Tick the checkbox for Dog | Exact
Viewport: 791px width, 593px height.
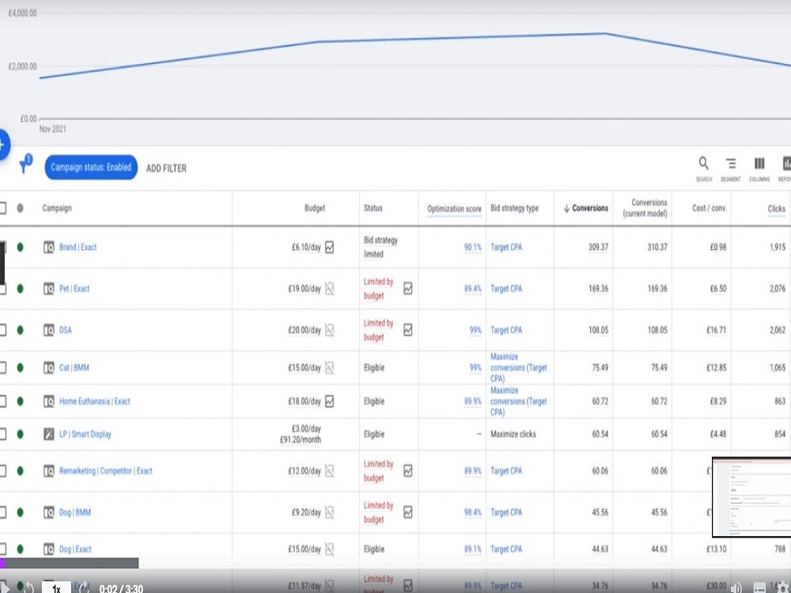coord(2,549)
